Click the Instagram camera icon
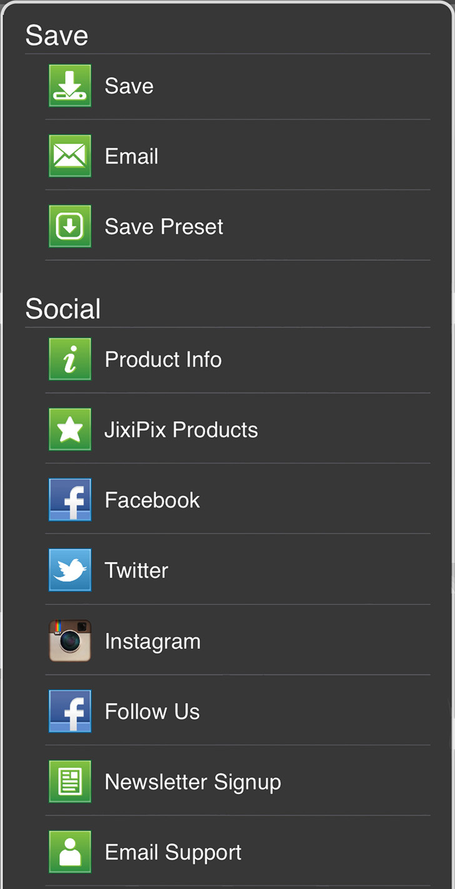This screenshot has width=455, height=889. click(x=70, y=641)
